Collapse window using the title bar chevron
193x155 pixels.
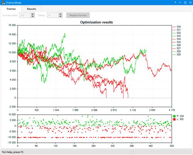[x=180, y=2]
